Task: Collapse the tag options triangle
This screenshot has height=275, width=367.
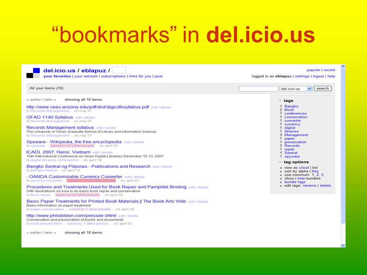Action: [280, 162]
